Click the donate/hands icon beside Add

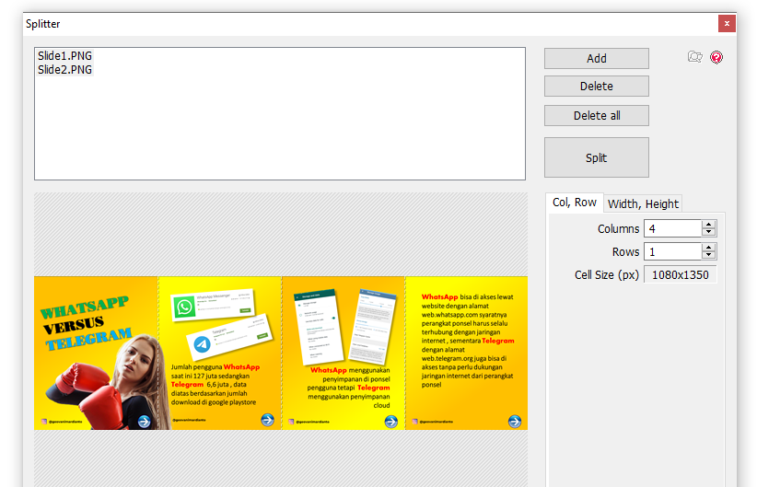click(x=694, y=57)
